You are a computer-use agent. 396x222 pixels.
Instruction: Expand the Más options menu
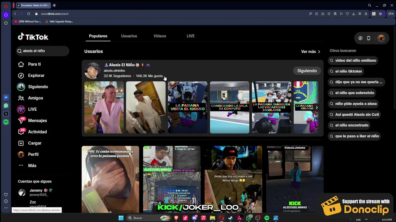pyautogui.click(x=27, y=166)
